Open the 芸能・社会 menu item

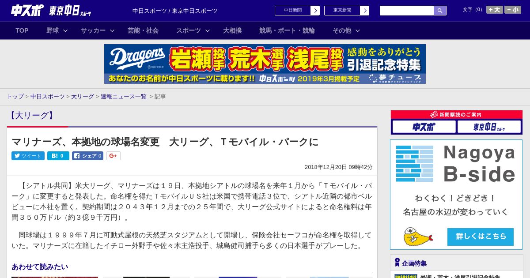coord(143,30)
